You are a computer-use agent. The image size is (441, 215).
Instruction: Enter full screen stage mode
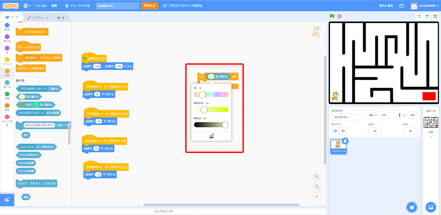click(x=435, y=16)
